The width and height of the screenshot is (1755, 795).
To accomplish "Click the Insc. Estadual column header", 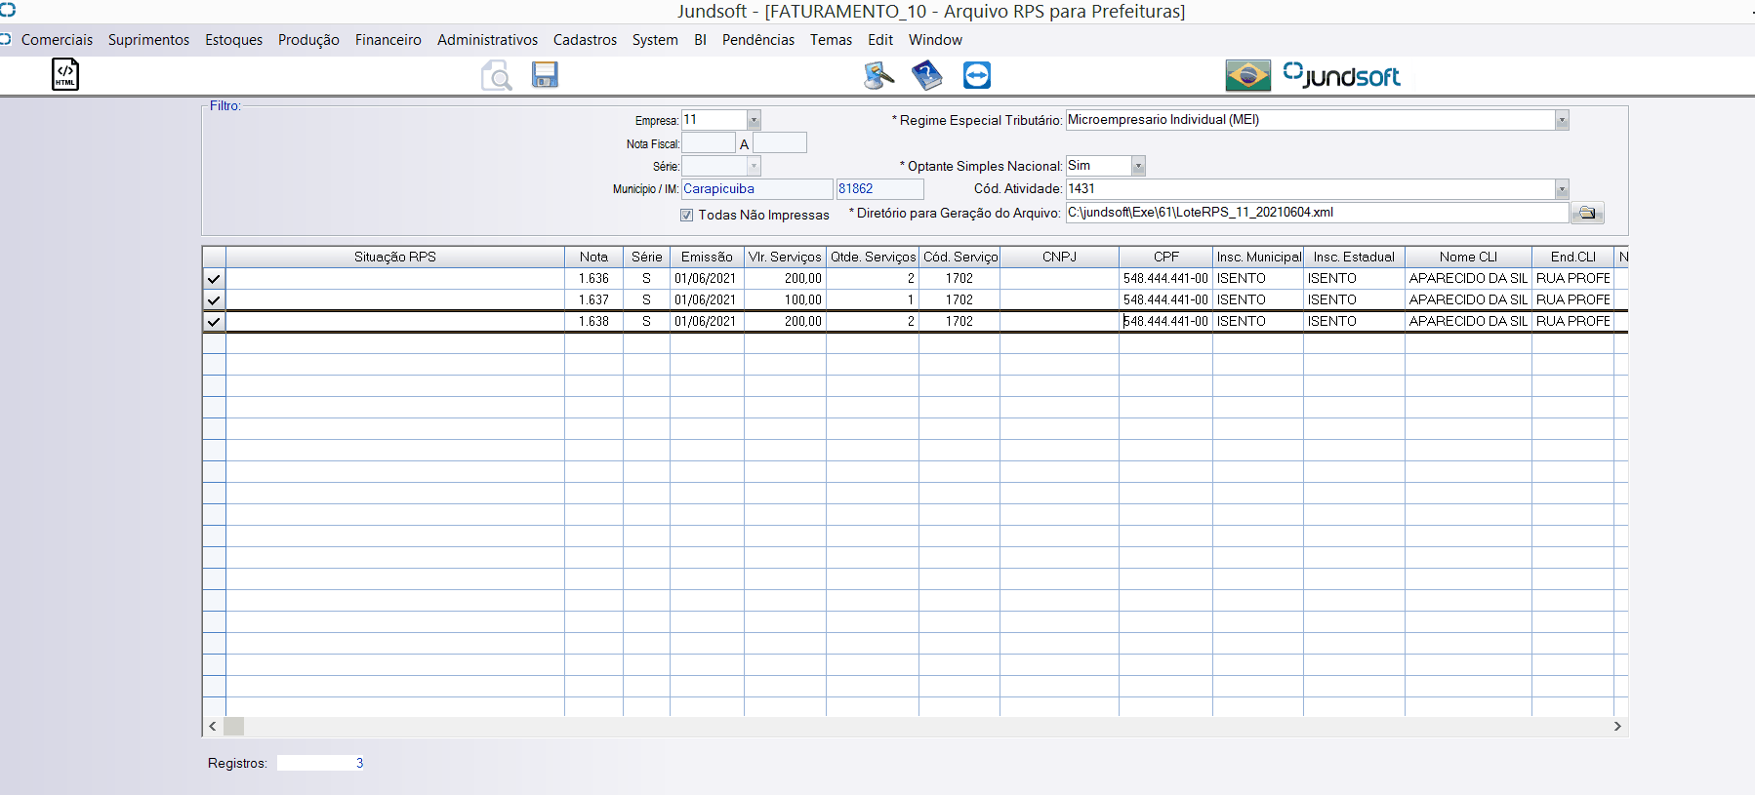I will coord(1354,258).
